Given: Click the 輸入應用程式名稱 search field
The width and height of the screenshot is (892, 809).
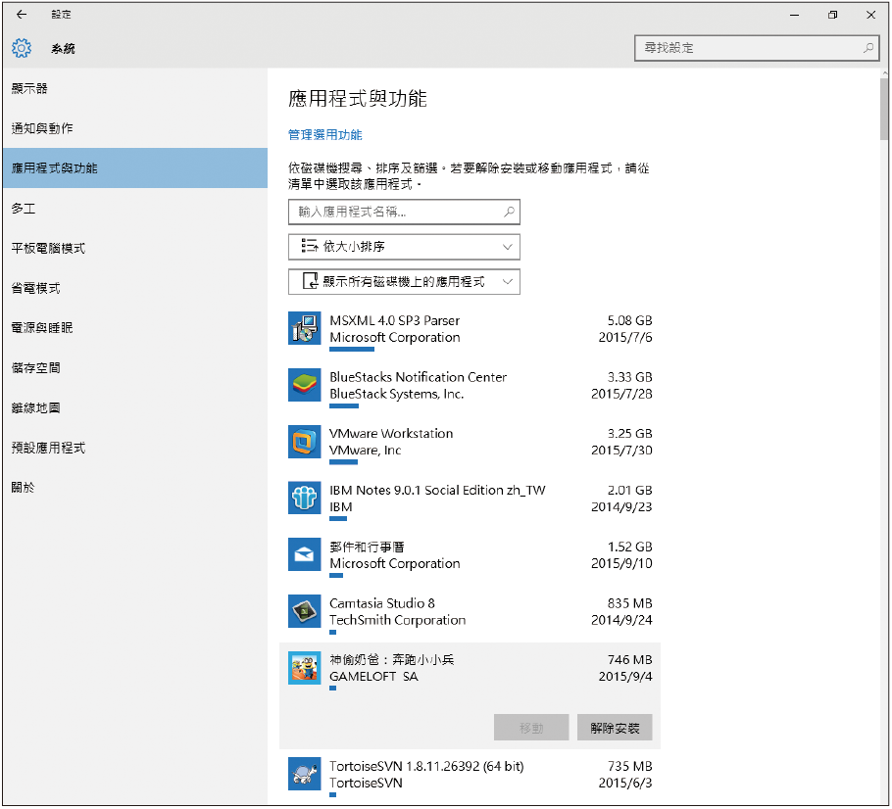Looking at the screenshot, I should coord(404,212).
